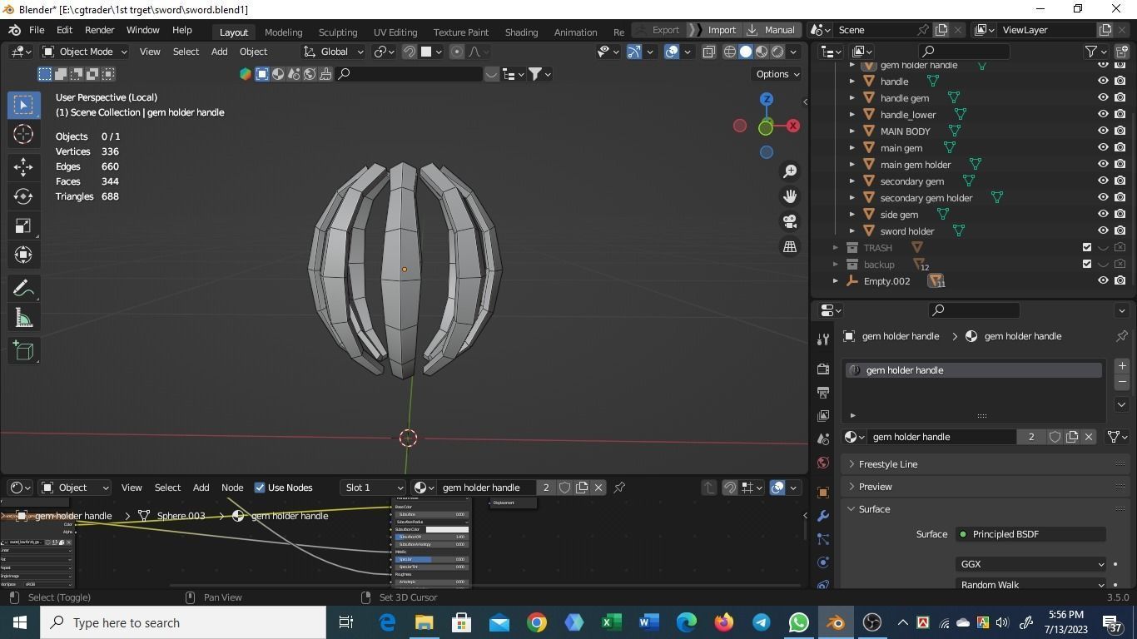Click the blue Z axis gizmo
Screen dimensions: 1137x639
pyautogui.click(x=767, y=99)
